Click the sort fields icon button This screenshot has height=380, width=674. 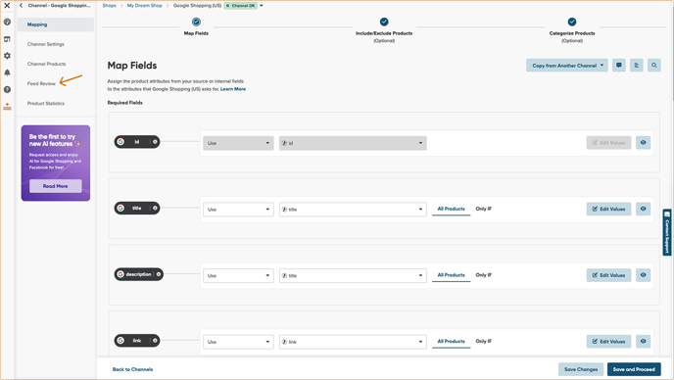coord(637,66)
